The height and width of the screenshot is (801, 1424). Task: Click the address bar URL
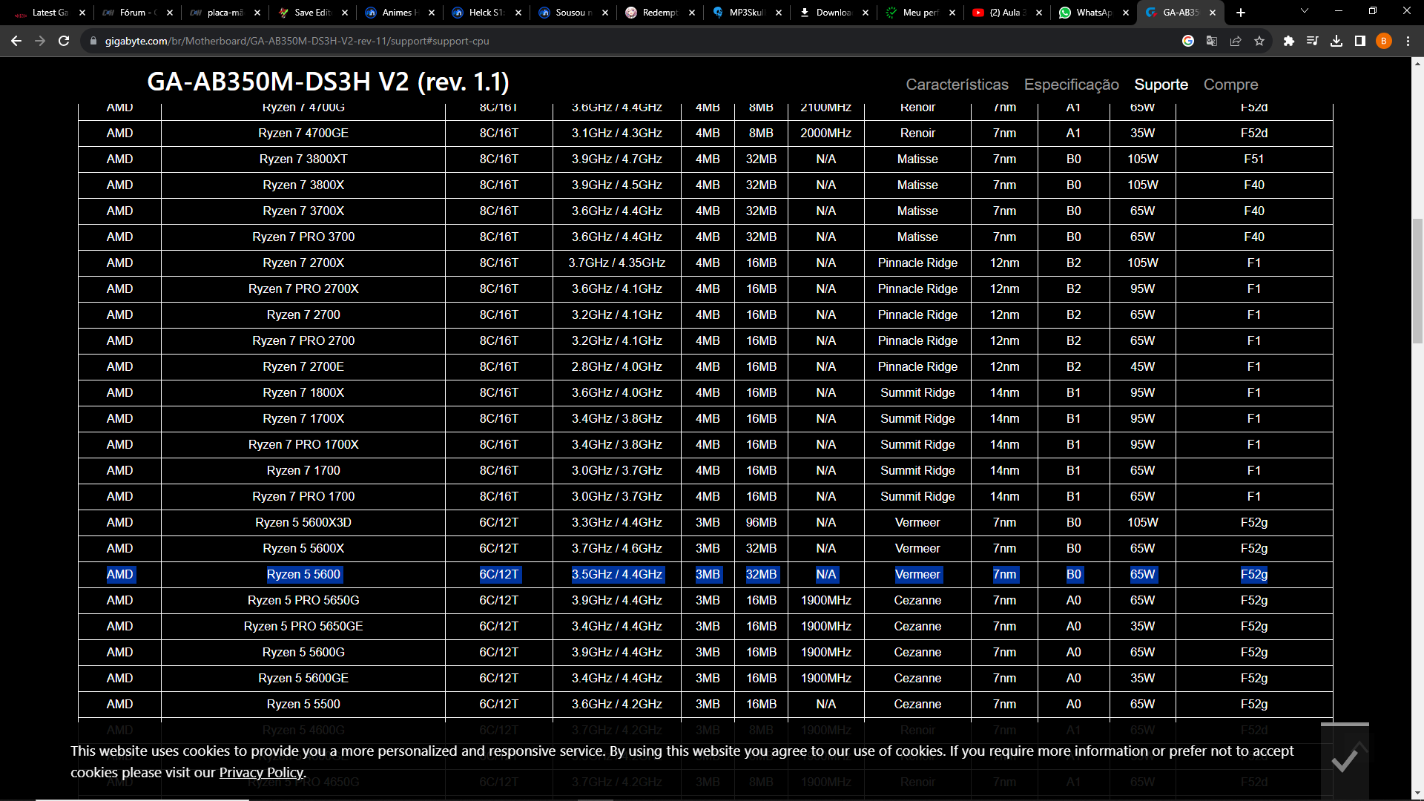point(297,41)
